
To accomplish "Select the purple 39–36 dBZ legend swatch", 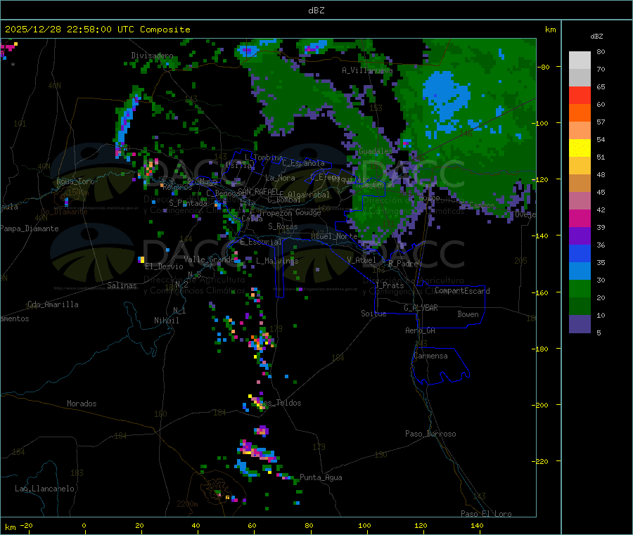I will (580, 236).
